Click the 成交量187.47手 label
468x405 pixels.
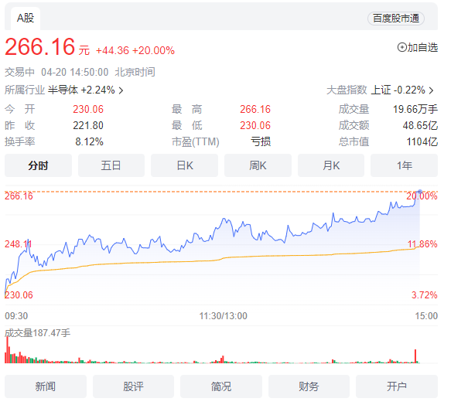point(37,333)
